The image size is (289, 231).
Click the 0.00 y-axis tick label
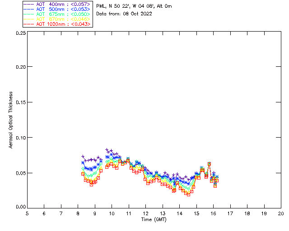point(21,207)
